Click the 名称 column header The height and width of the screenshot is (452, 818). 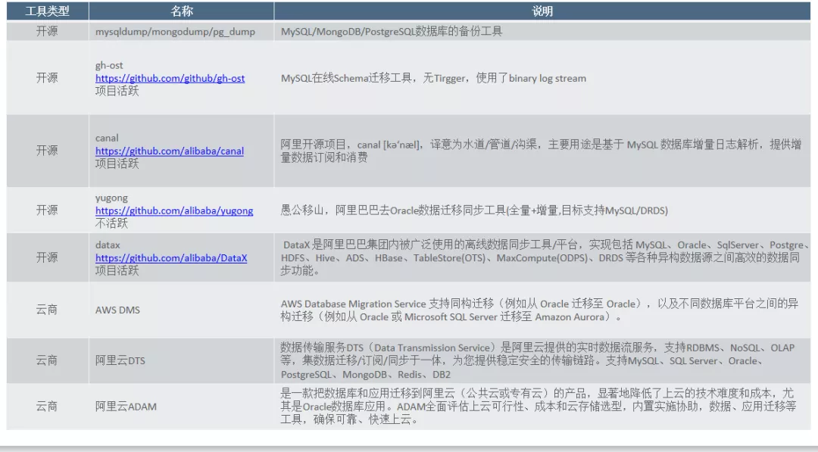point(182,11)
